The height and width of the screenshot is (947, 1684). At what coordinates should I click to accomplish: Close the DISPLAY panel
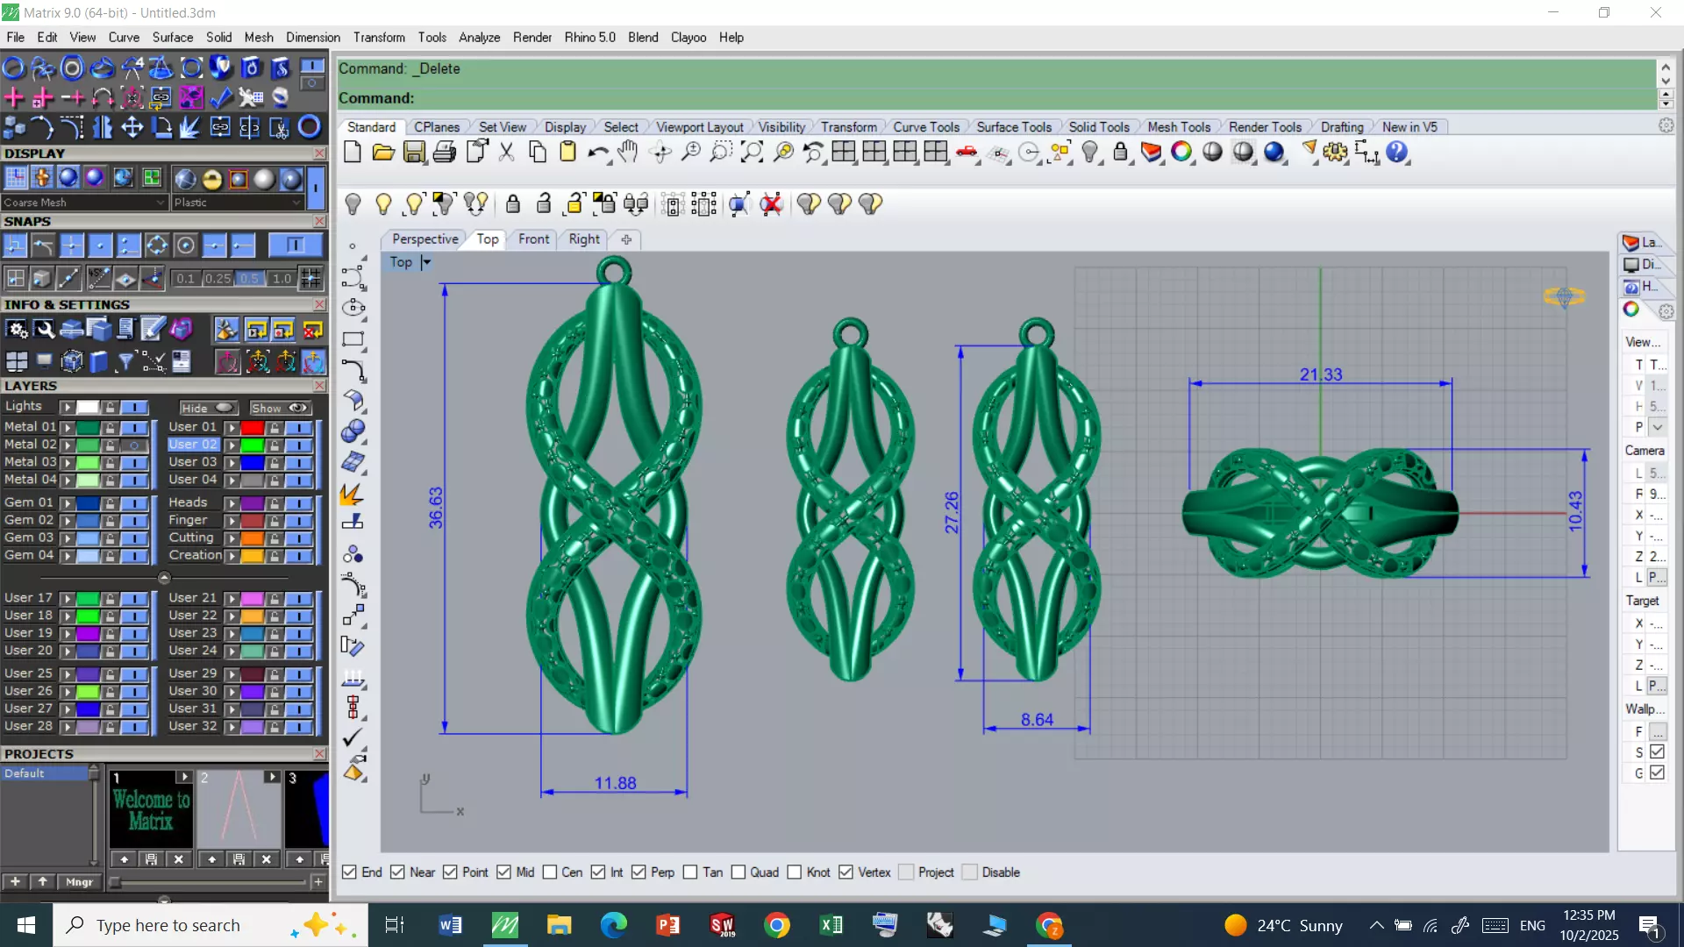(320, 153)
